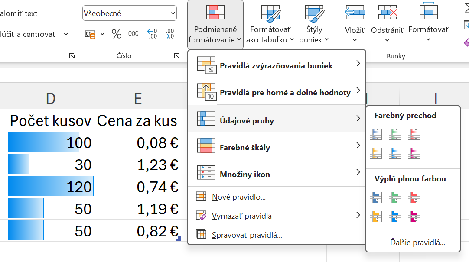Apply light blue solid fill data bar

395,217
